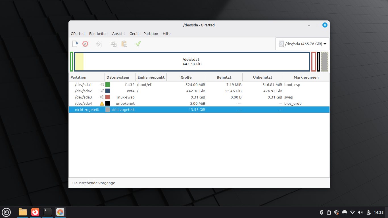388x218 pixels.
Task: Click the red linux-swap color square
Action: [x=108, y=97]
